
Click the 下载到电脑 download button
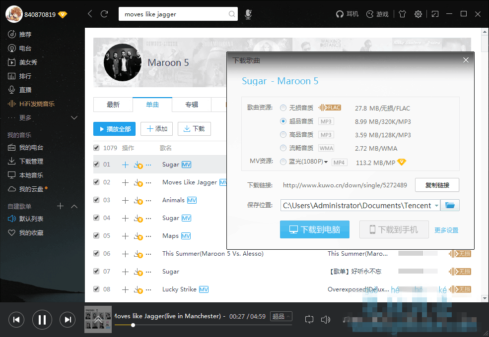[x=314, y=229]
